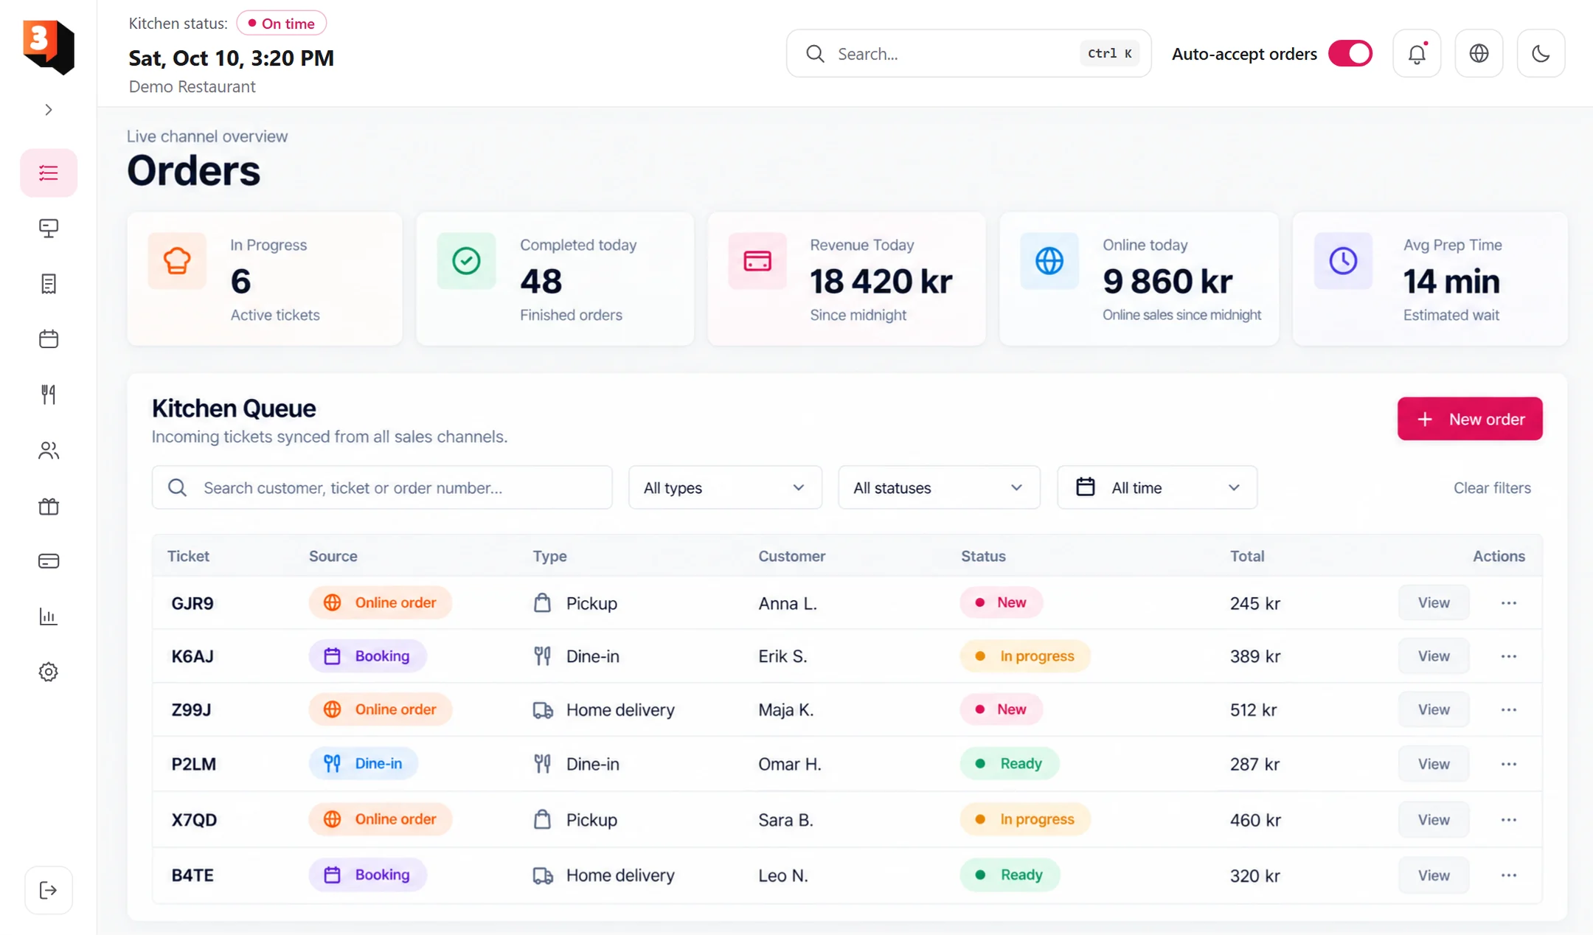This screenshot has width=1593, height=935.
Task: Open more actions for ticket B4TE
Action: 1509,875
